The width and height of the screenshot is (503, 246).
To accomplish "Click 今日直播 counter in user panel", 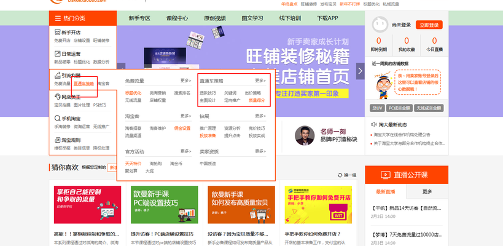I will click(434, 44).
